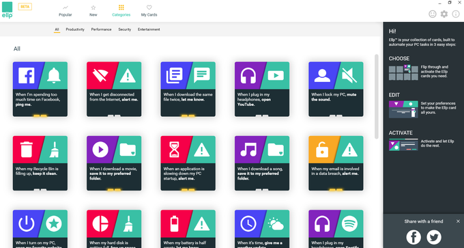
Task: Click the card list vertical scrollbar
Action: pos(377,96)
